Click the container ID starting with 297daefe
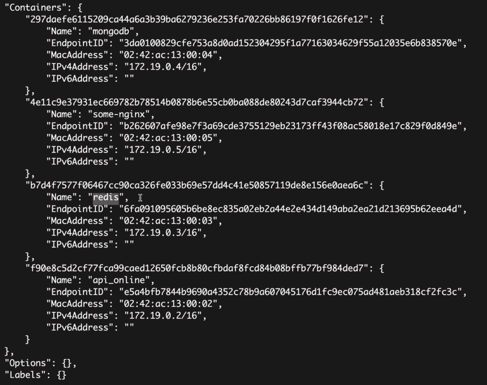 (197, 20)
